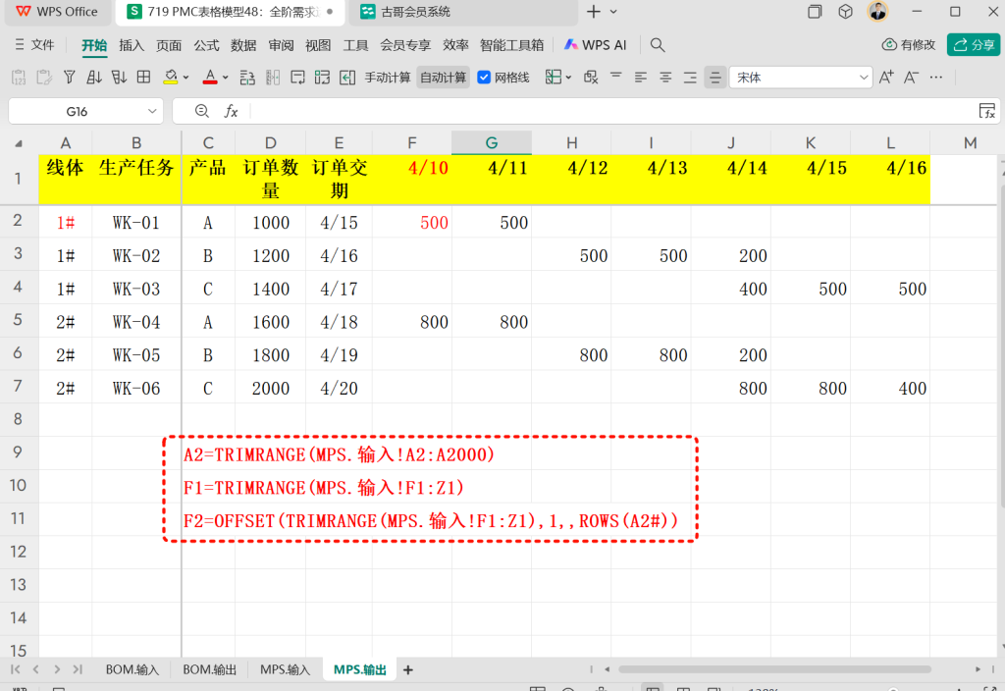Go to the first sheet arrow
Screen dimensions: 1005x691
[x=16, y=669]
